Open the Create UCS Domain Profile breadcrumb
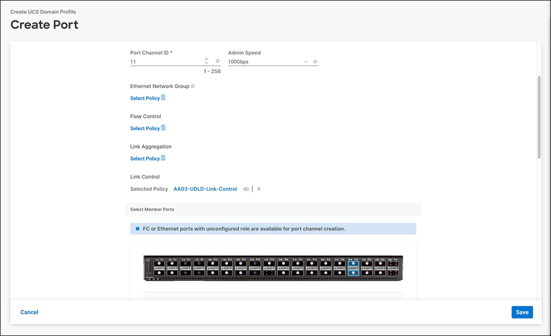Screen dimensions: 551x336 [x=44, y=11]
